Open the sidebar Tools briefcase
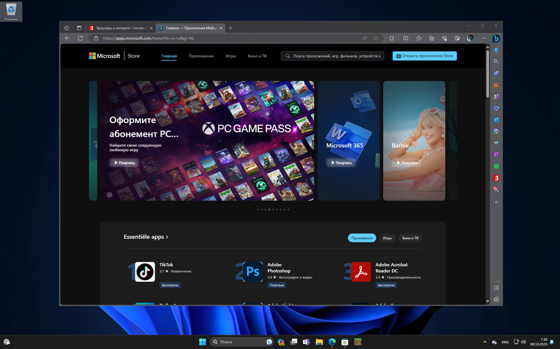 (496, 85)
